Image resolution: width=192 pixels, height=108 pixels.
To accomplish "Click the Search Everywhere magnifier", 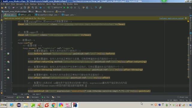I will [190, 8].
